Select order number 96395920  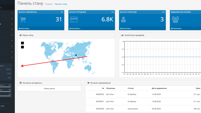[100, 109]
